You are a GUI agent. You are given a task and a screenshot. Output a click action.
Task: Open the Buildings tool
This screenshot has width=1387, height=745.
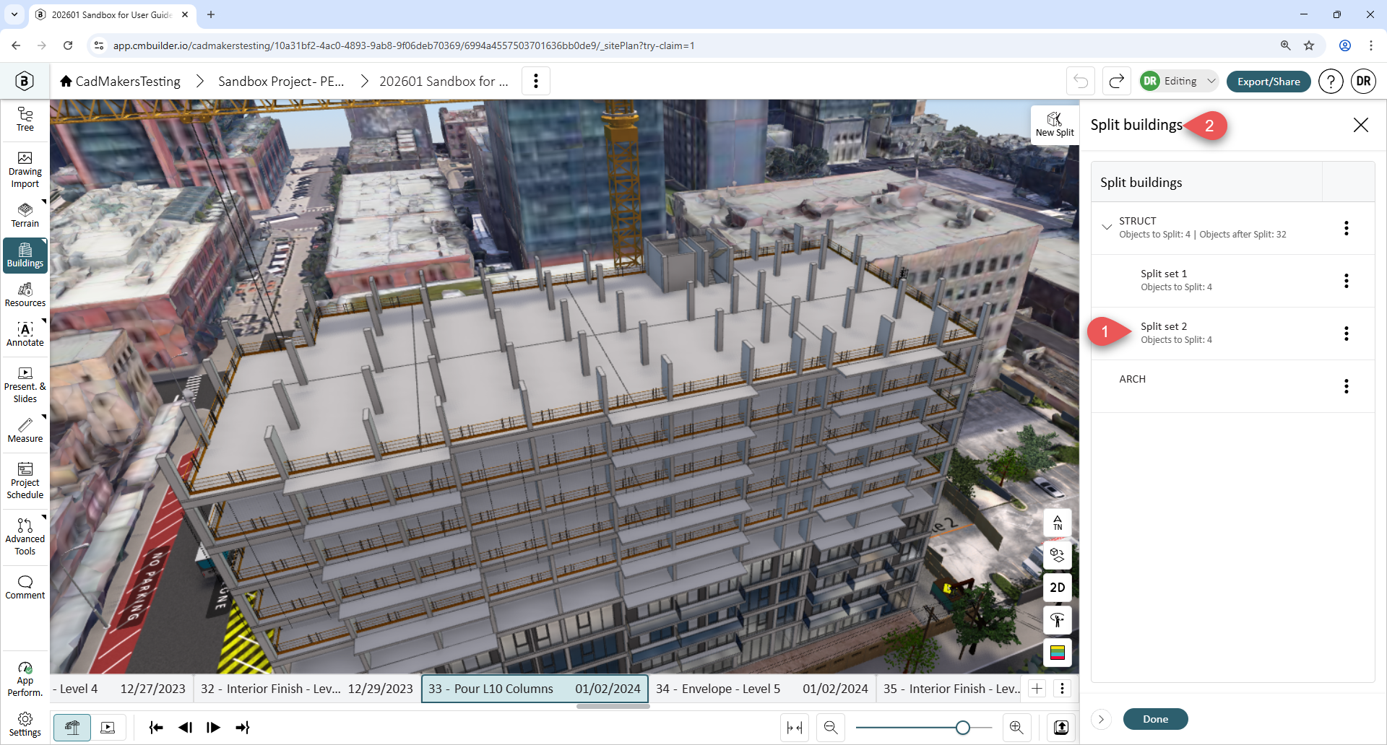[25, 256]
